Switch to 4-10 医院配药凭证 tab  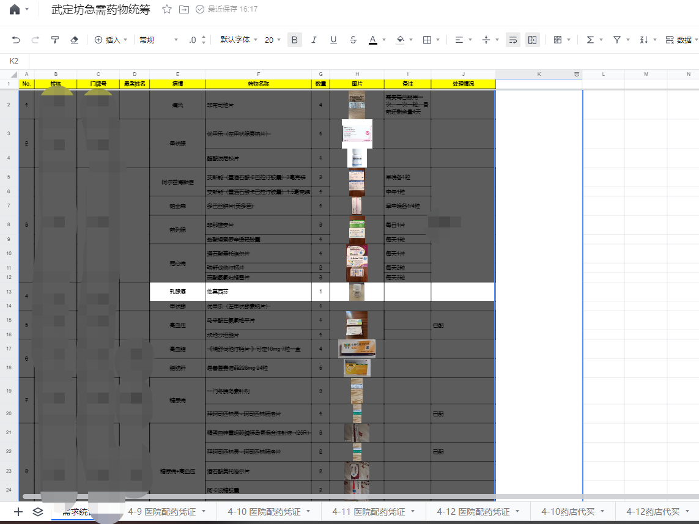264,512
